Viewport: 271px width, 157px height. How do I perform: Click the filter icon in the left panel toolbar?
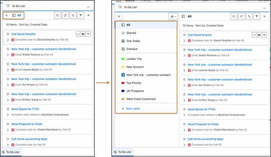coord(81,15)
